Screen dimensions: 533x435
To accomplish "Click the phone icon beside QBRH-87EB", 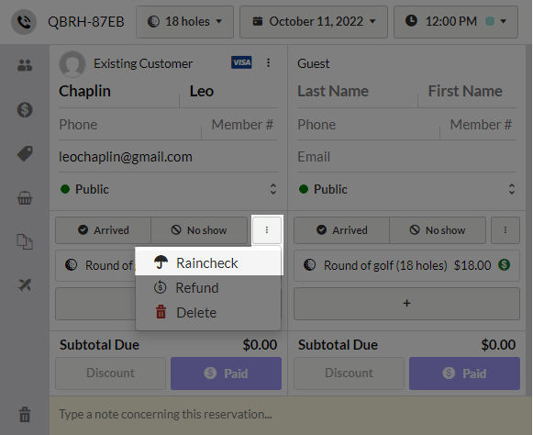I will point(24,22).
